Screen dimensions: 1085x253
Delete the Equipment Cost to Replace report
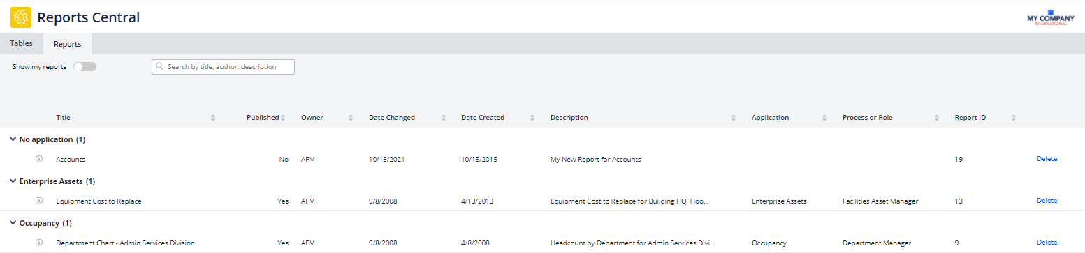1047,201
